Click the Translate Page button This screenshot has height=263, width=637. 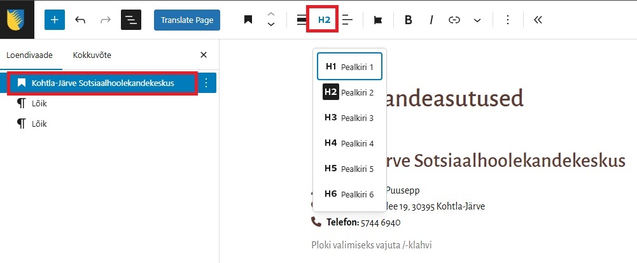pyautogui.click(x=186, y=20)
